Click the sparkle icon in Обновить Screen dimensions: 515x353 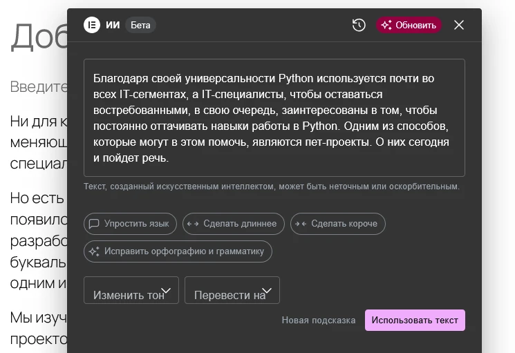tap(386, 25)
